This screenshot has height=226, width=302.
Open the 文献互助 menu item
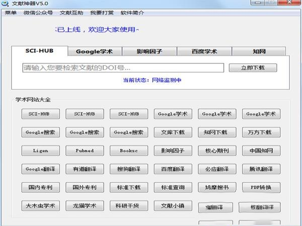(71, 13)
